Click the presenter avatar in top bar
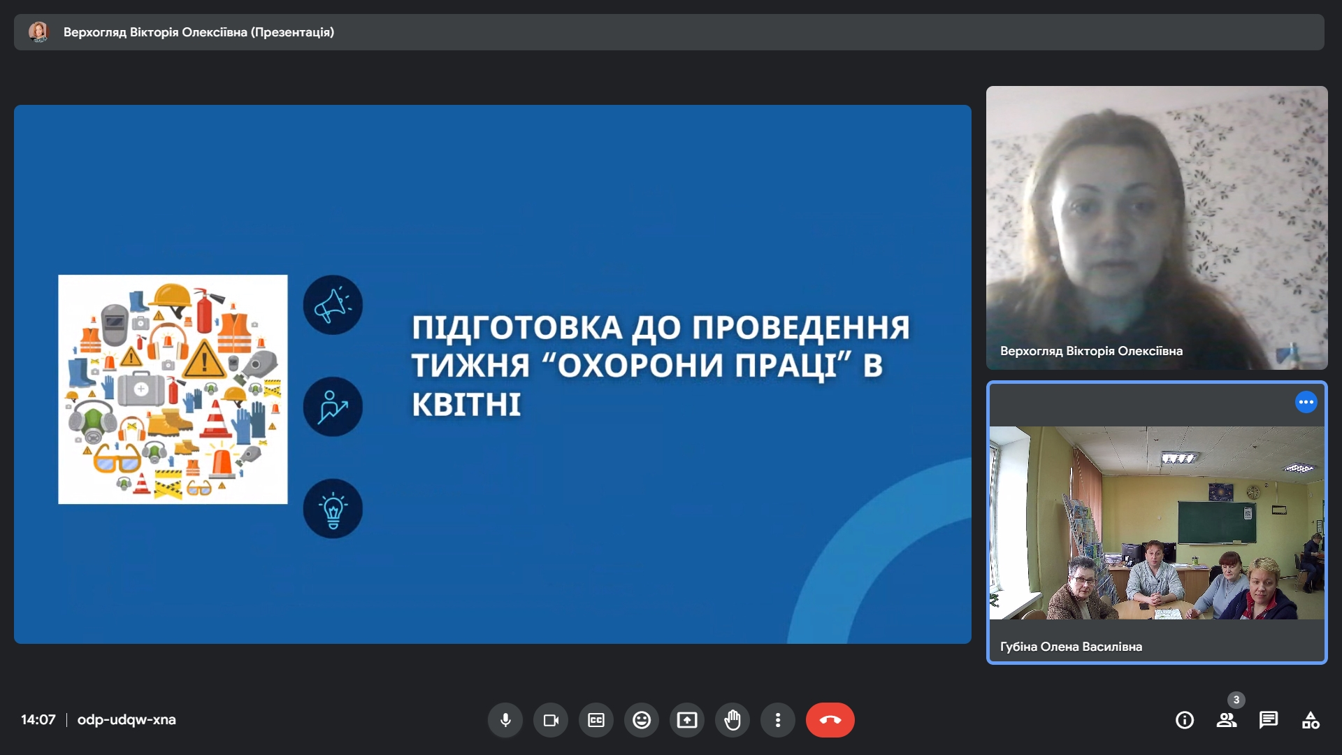1342x755 pixels. 38,31
